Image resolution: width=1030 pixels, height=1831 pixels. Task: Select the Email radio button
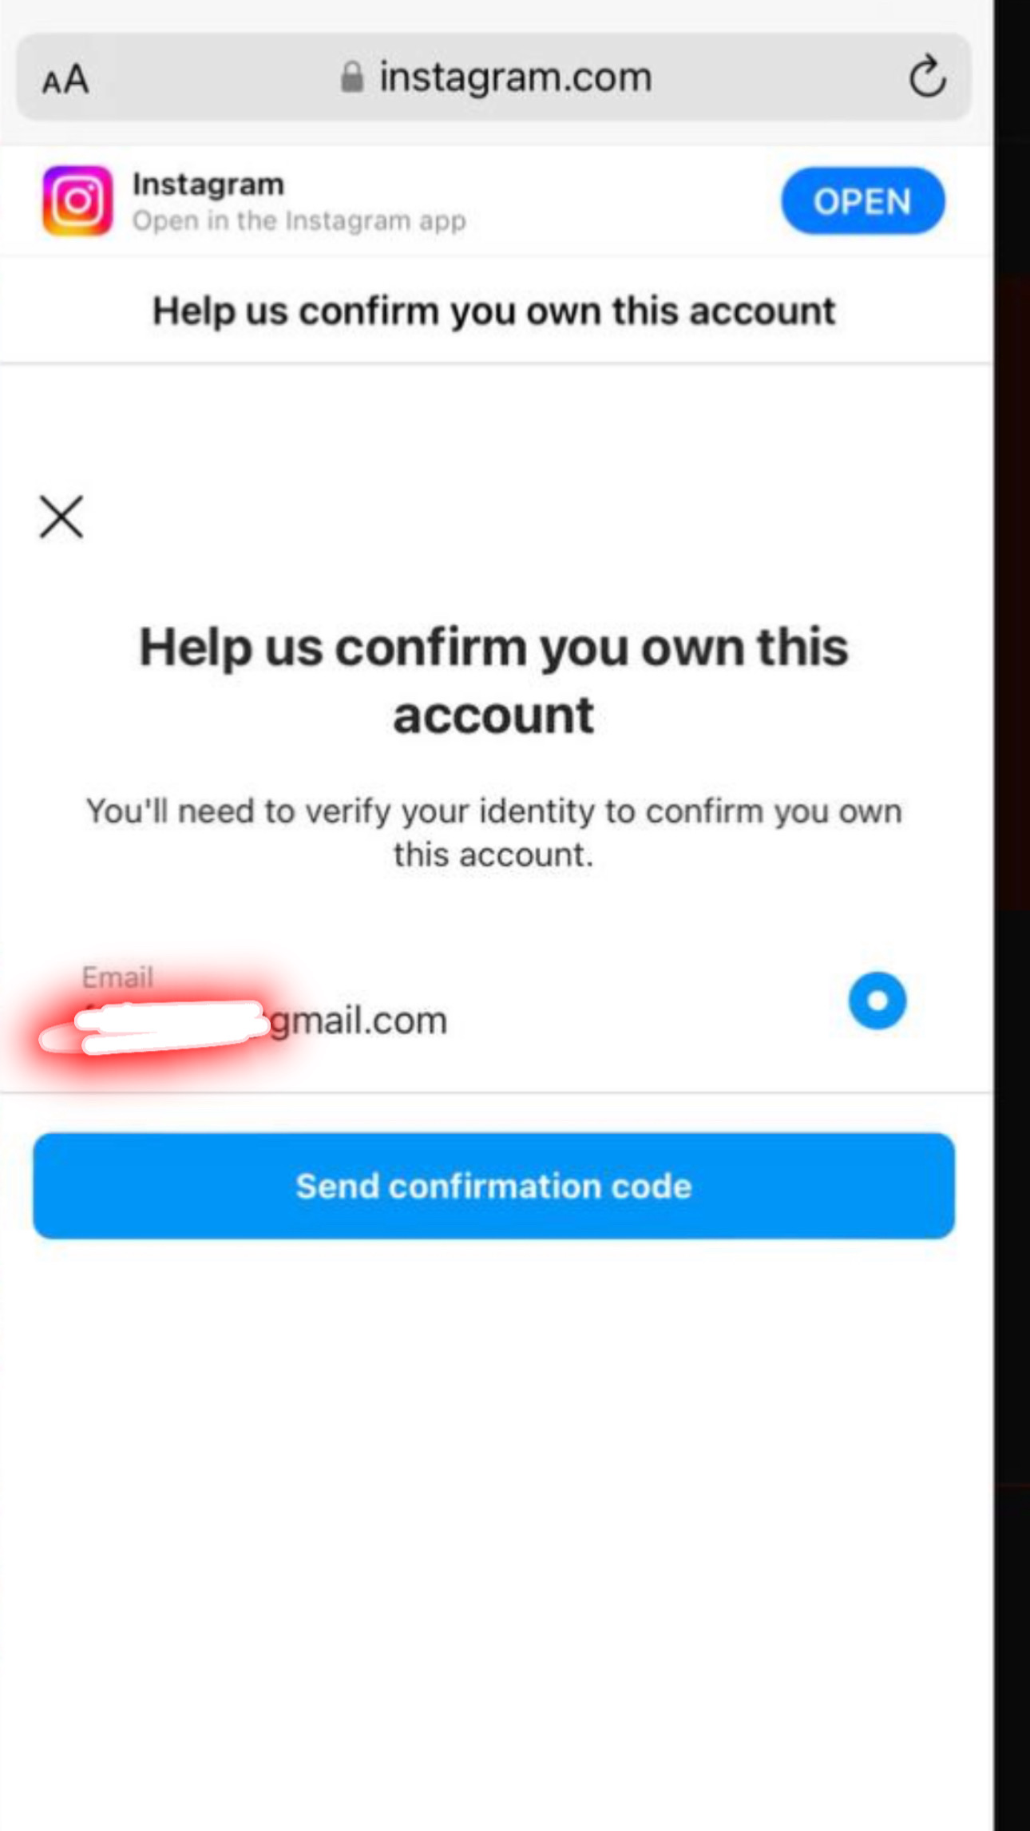877,1000
